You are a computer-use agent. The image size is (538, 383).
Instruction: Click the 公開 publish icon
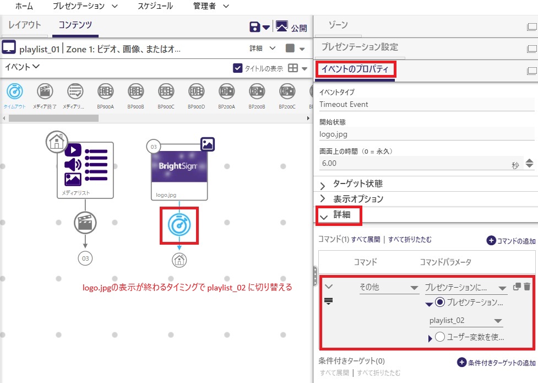[x=281, y=27]
